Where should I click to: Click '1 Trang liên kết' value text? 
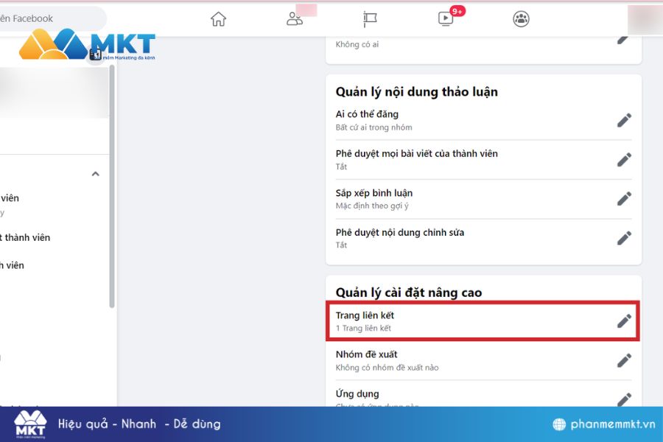363,329
